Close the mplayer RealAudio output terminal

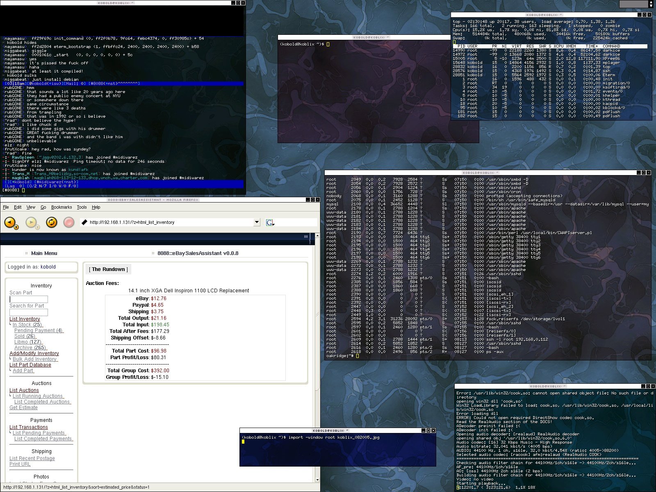click(x=654, y=386)
